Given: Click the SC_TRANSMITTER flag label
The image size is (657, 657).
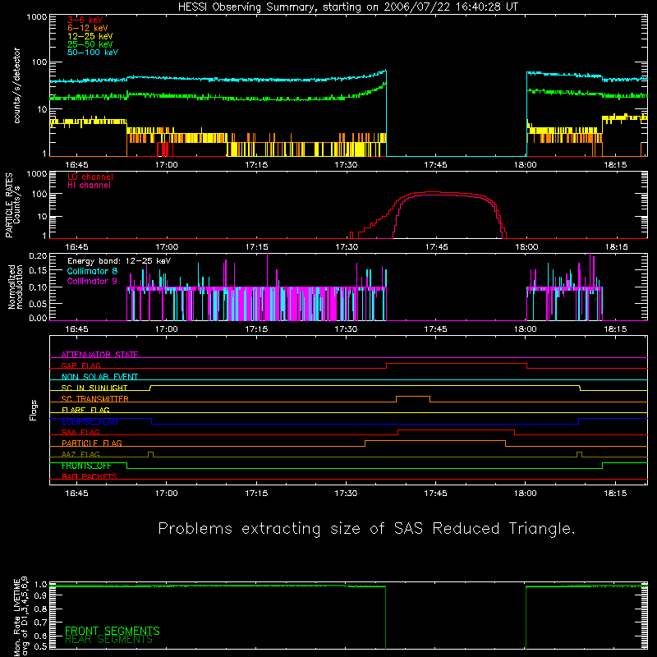Looking at the screenshot, I should (95, 398).
